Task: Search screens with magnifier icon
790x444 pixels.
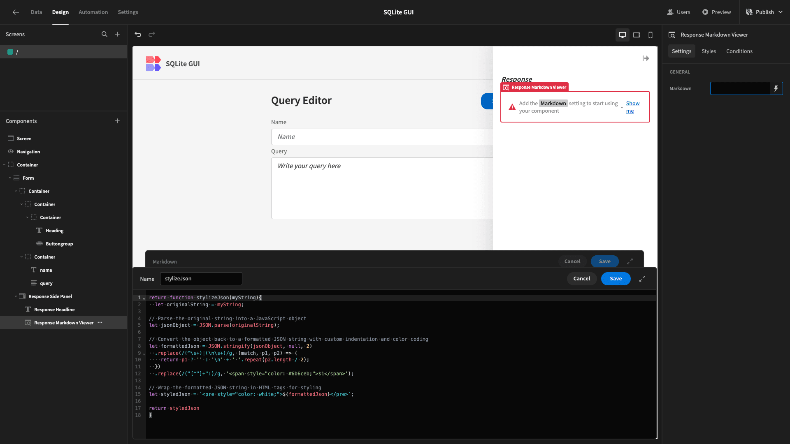Action: point(105,34)
